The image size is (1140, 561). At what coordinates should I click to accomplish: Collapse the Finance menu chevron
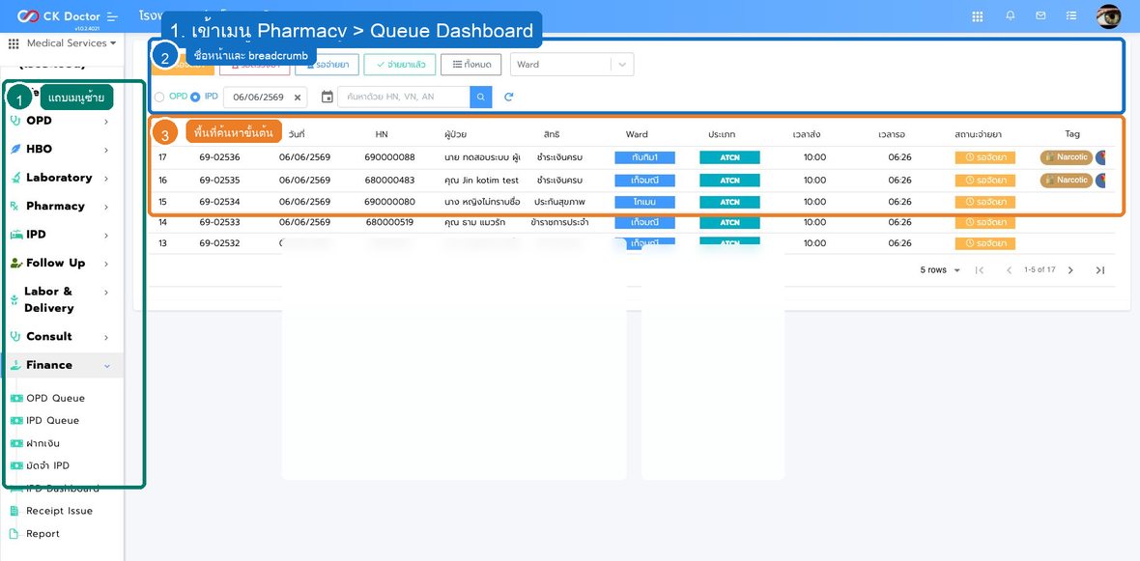107,366
